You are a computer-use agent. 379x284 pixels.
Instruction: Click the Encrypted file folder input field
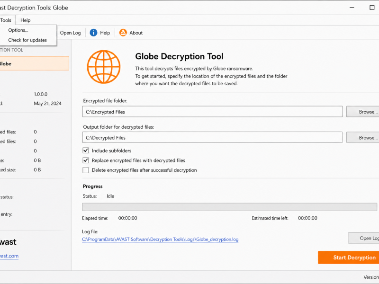pos(212,112)
